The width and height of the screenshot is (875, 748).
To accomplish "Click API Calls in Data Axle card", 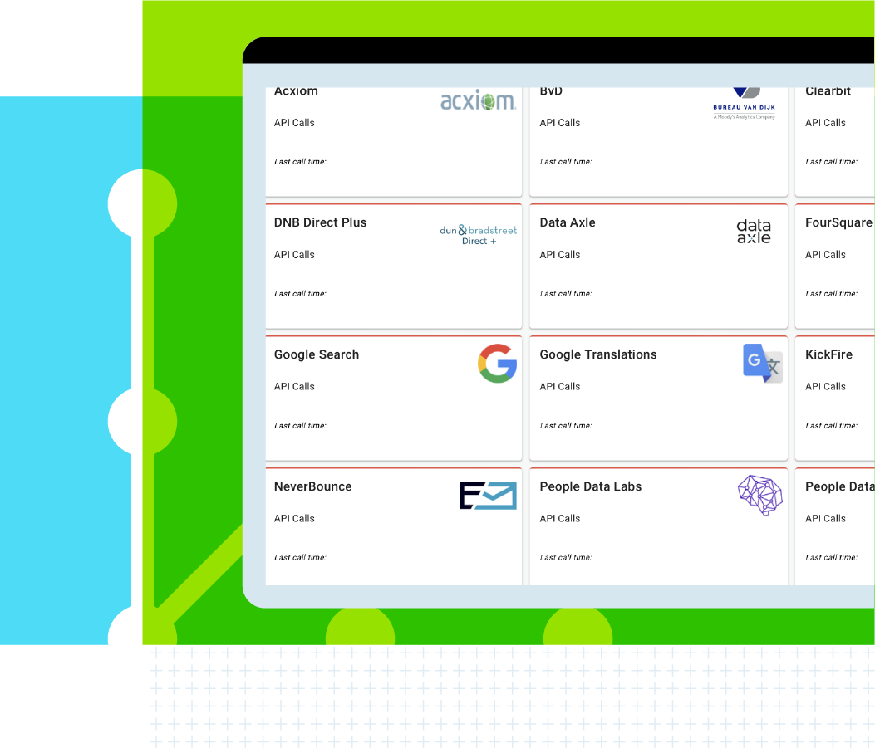I will (x=560, y=255).
